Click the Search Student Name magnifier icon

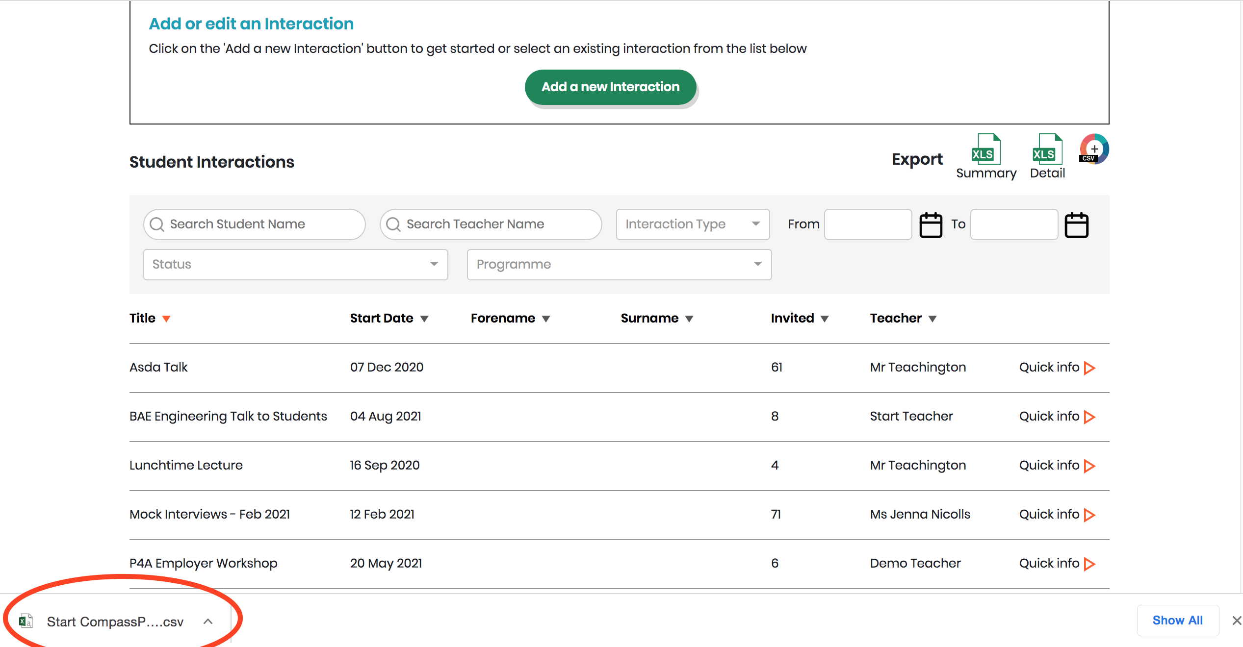pos(157,224)
